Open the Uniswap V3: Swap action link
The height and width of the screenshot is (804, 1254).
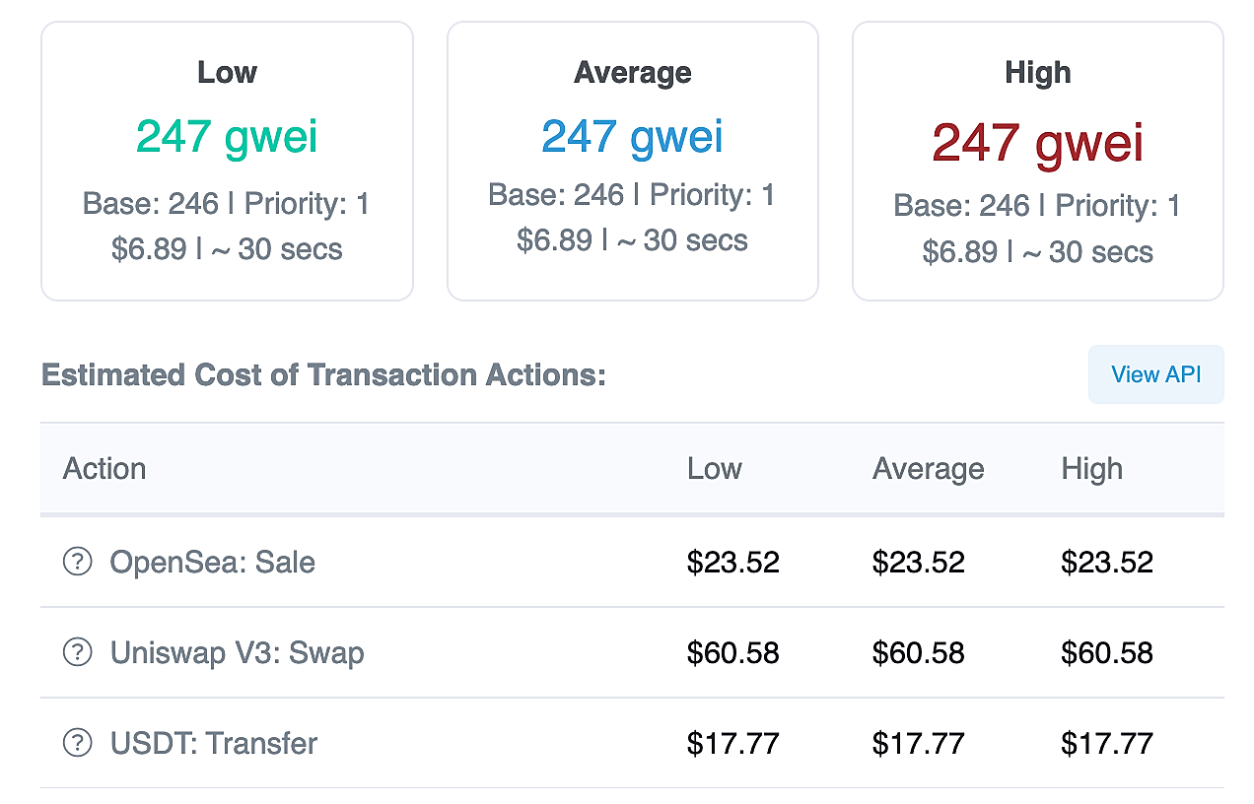tap(238, 652)
